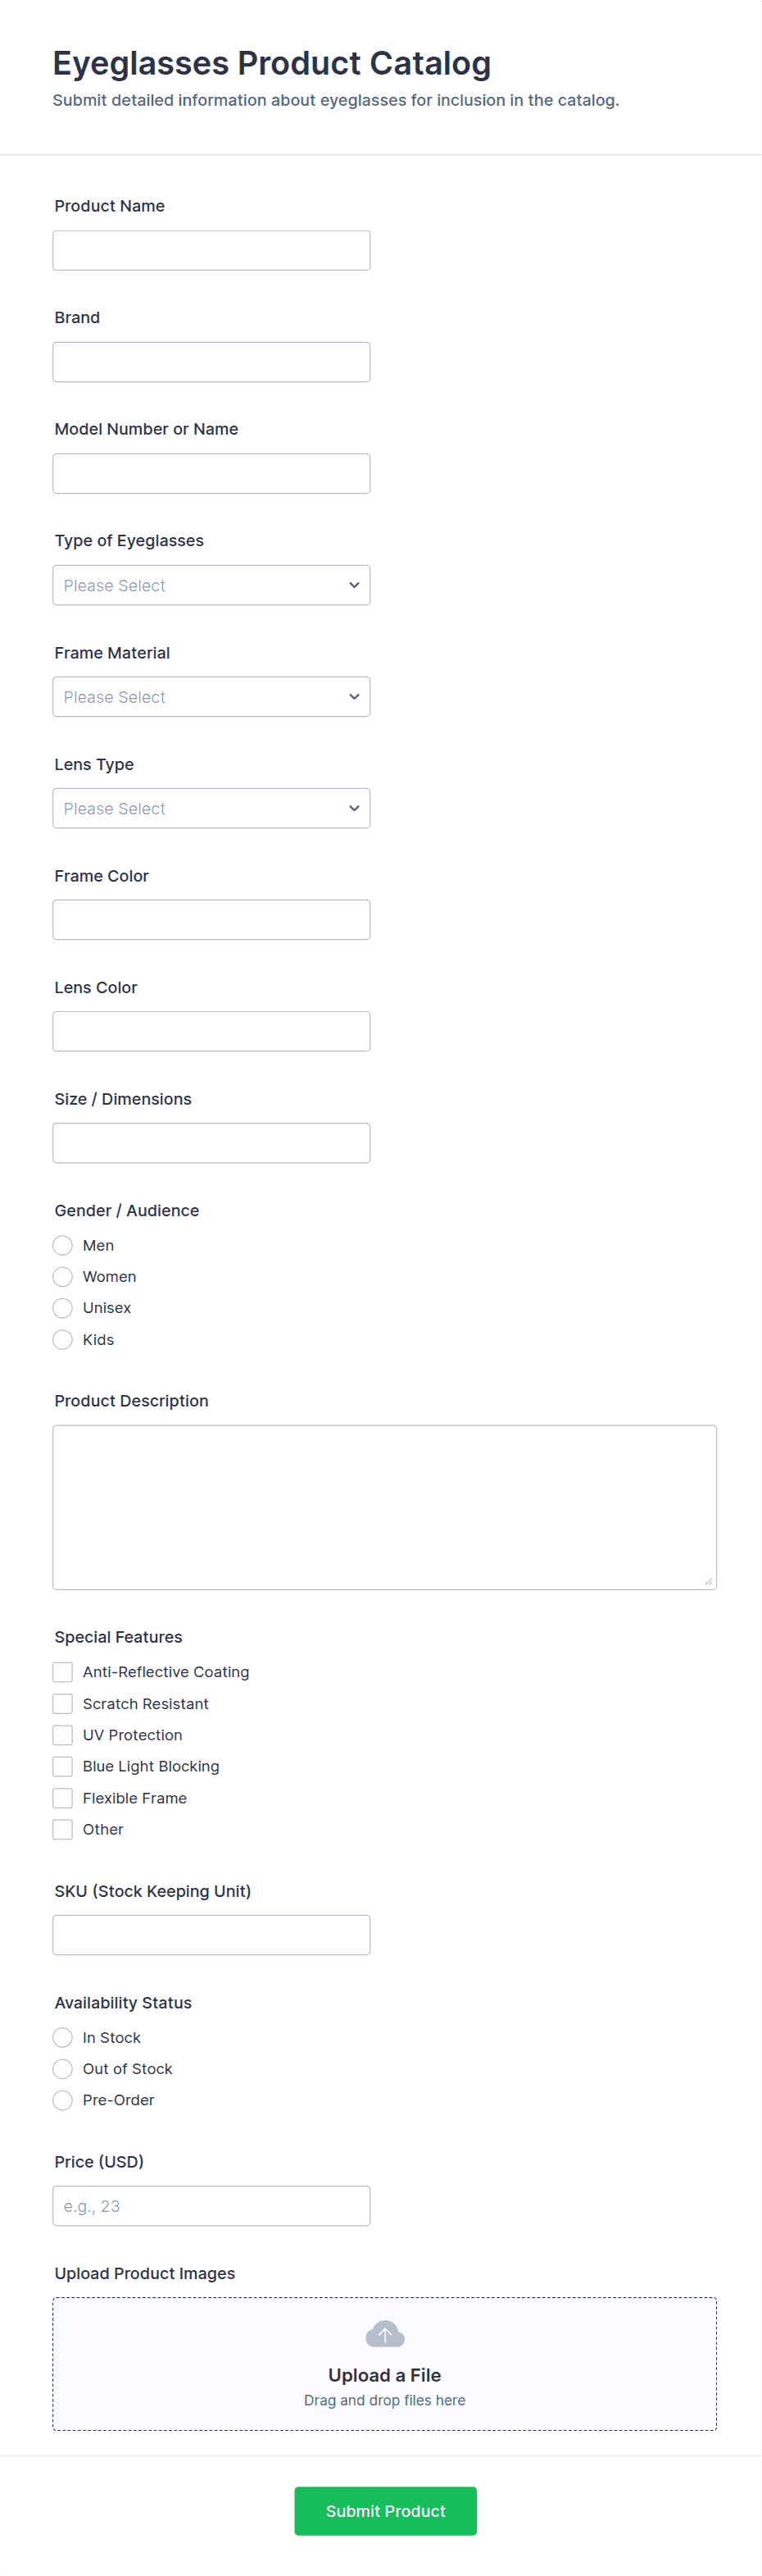Focus the Price (USD) field
This screenshot has width=762, height=2576.
point(211,2206)
